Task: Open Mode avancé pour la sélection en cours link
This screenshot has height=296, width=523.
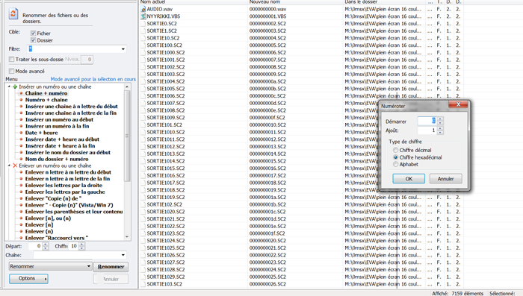Action: tap(93, 79)
